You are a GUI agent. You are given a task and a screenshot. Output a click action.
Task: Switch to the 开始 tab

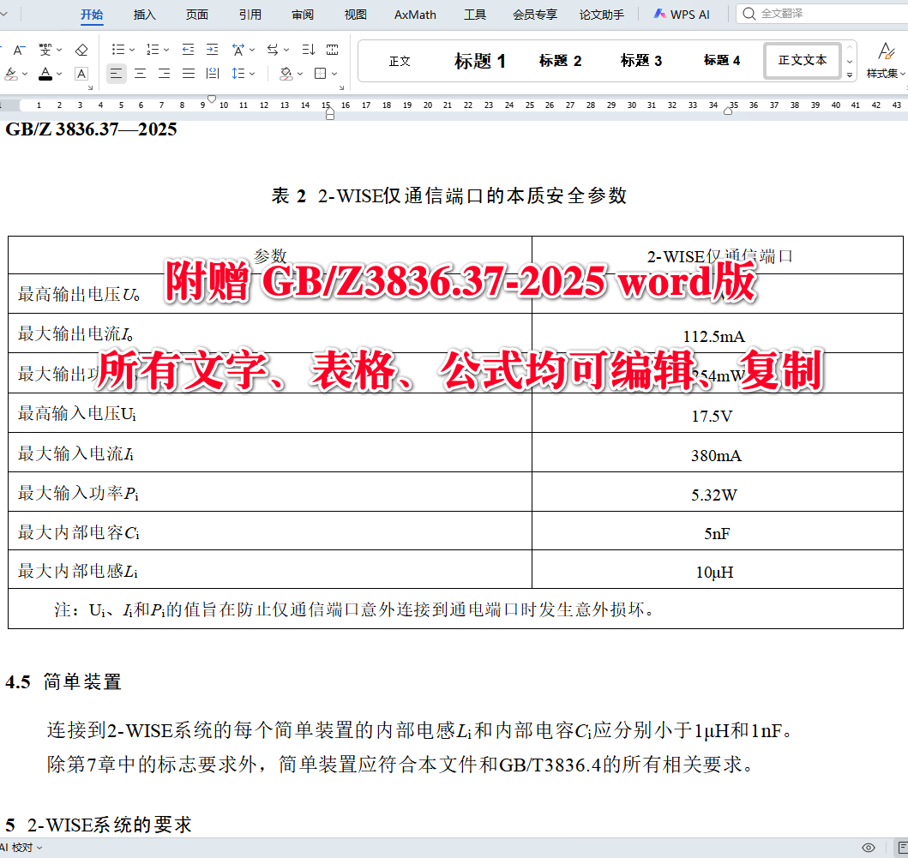[92, 15]
